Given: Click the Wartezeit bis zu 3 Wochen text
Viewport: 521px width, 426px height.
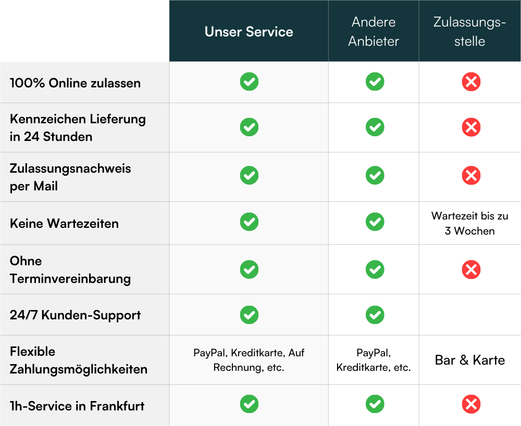Looking at the screenshot, I should 469,223.
